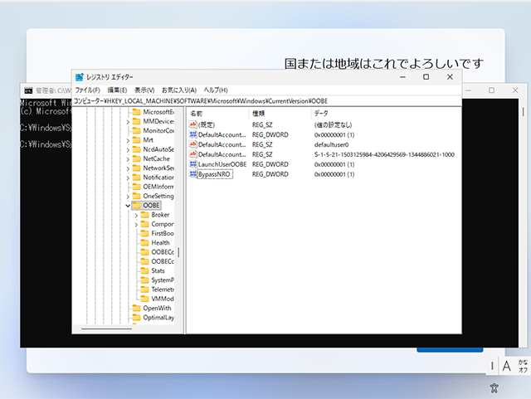Click the Registry Editor title bar icon
The width and height of the screenshot is (531, 399).
pyautogui.click(x=80, y=77)
